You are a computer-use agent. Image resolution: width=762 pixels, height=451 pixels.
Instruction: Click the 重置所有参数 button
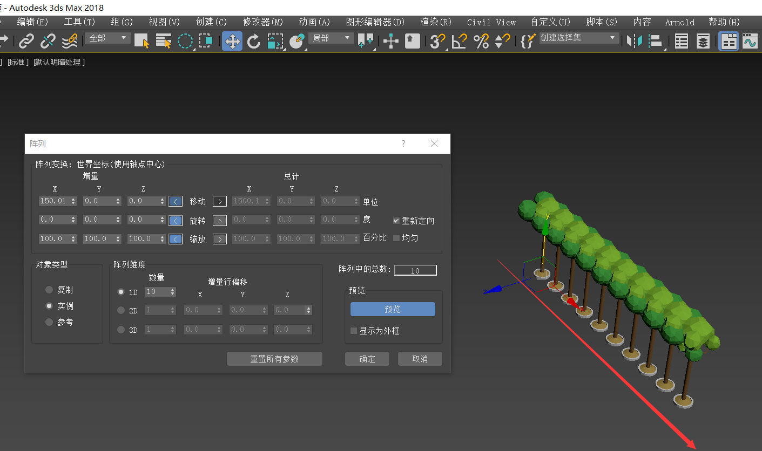(x=274, y=359)
